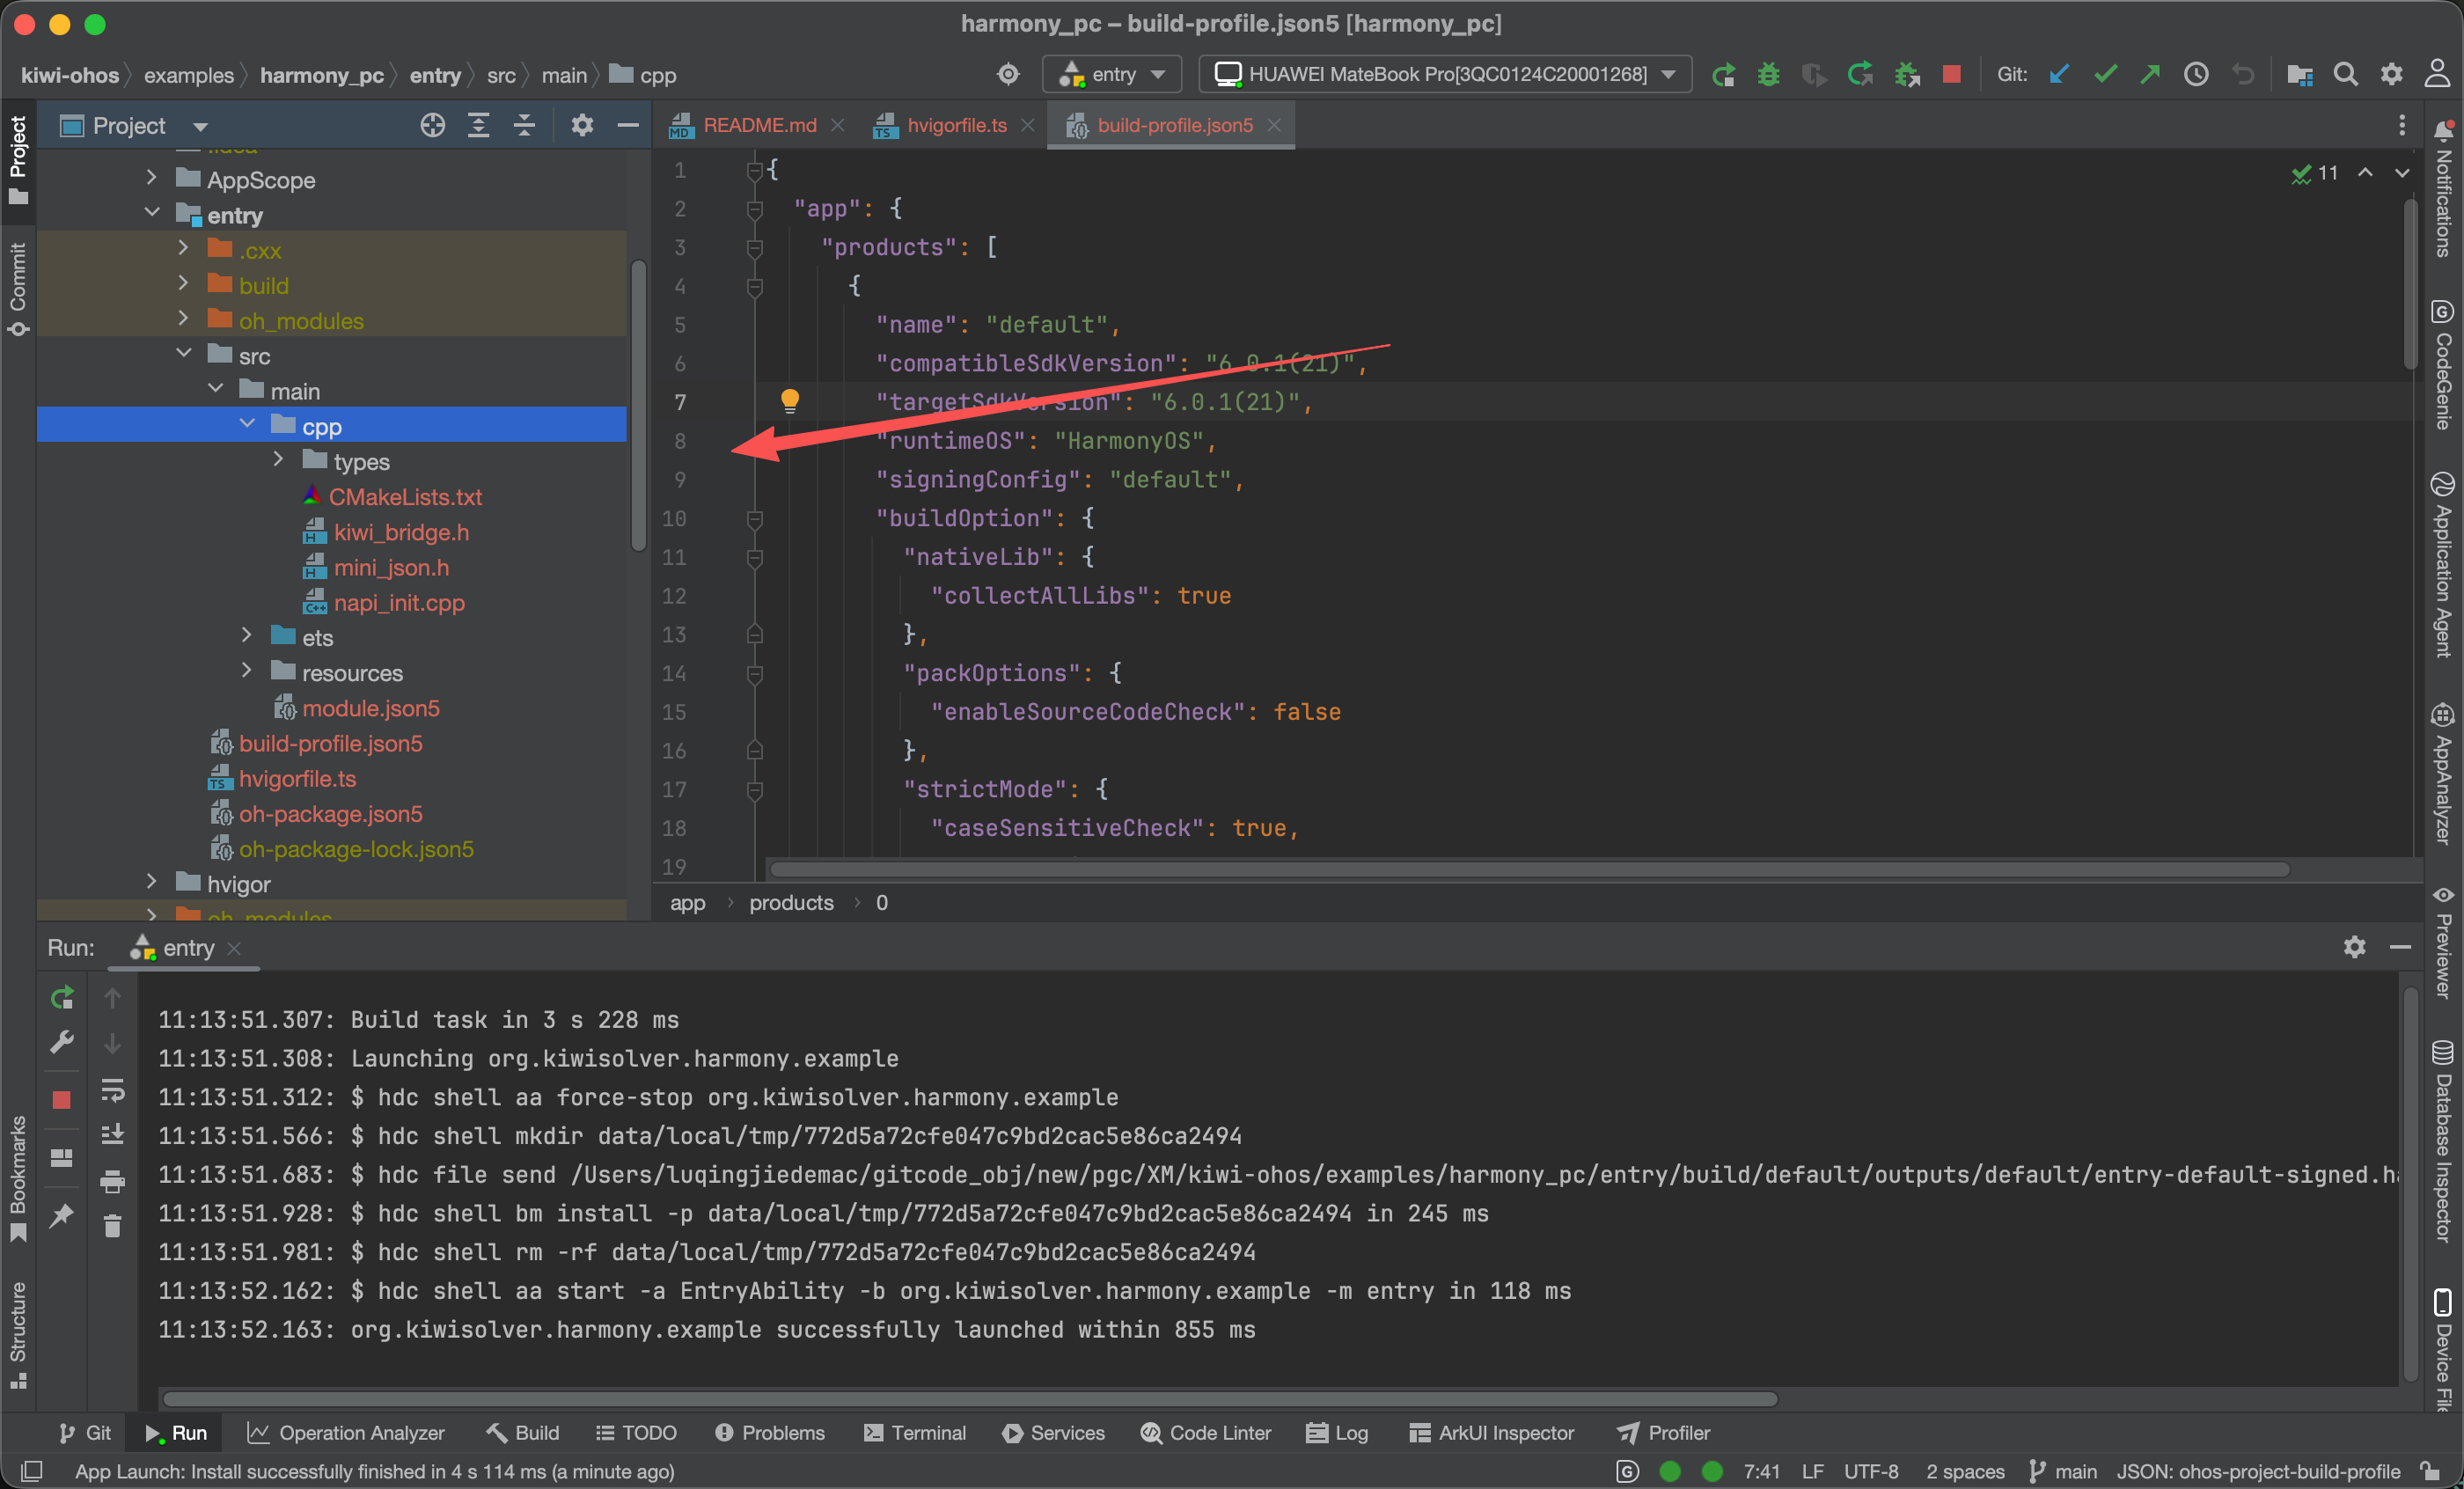Screen dimensions: 2464x1489
Task: Click the locate target crosshair in top toolbar
Action: [x=1008, y=75]
